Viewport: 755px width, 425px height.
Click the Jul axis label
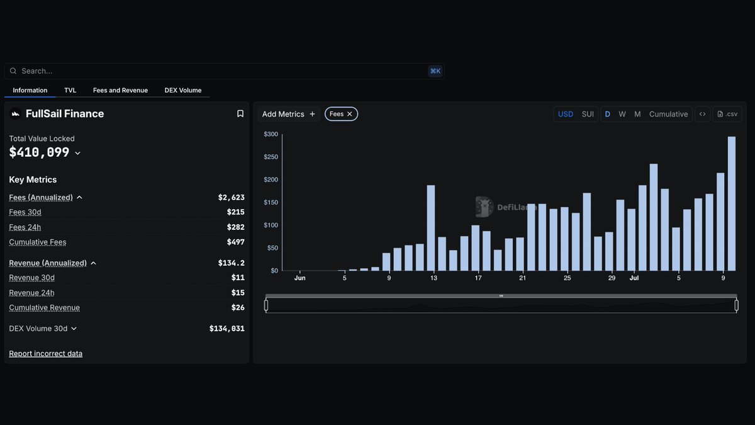634,278
